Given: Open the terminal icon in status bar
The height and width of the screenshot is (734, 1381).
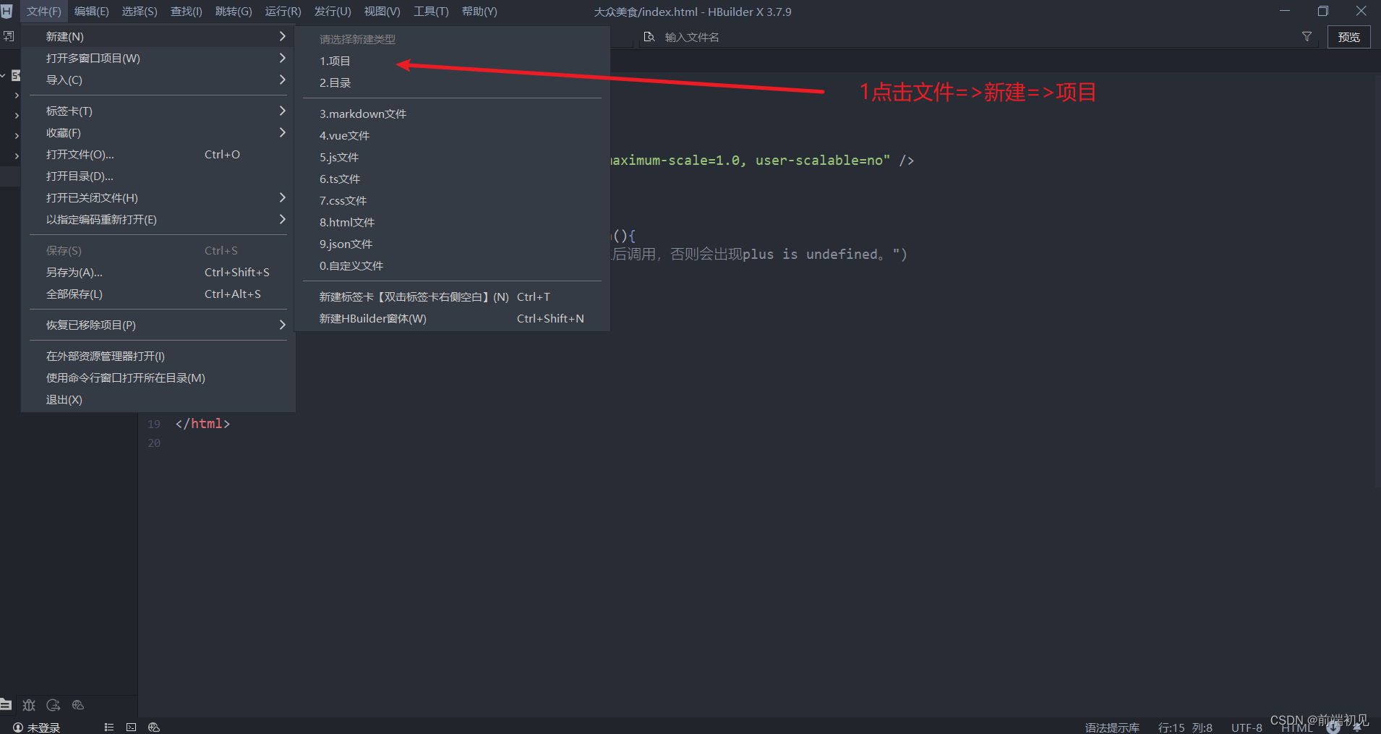Looking at the screenshot, I should [131, 727].
